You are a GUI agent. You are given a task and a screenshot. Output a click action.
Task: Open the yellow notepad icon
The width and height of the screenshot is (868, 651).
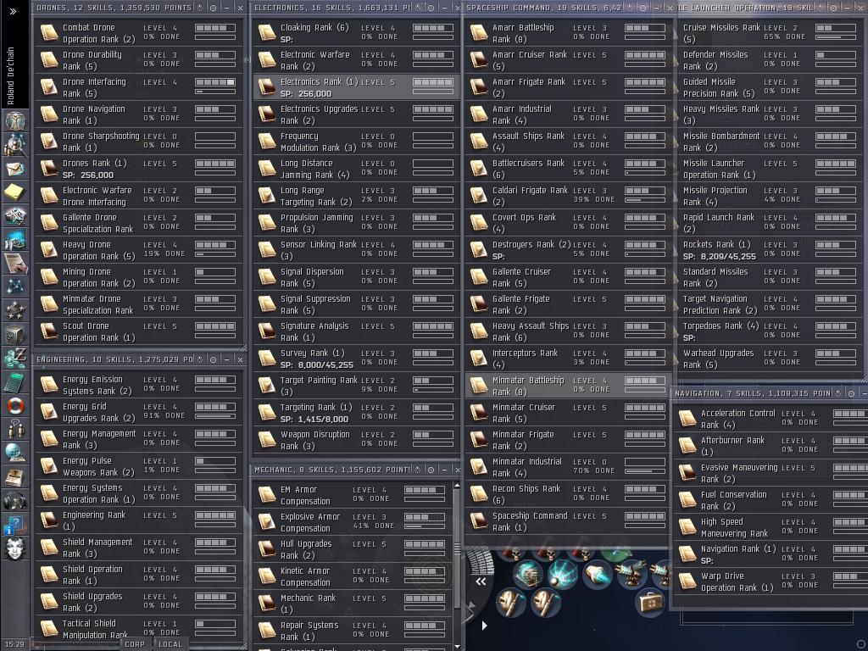click(x=15, y=192)
